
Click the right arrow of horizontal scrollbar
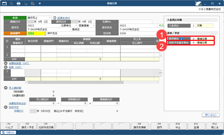(x=158, y=82)
